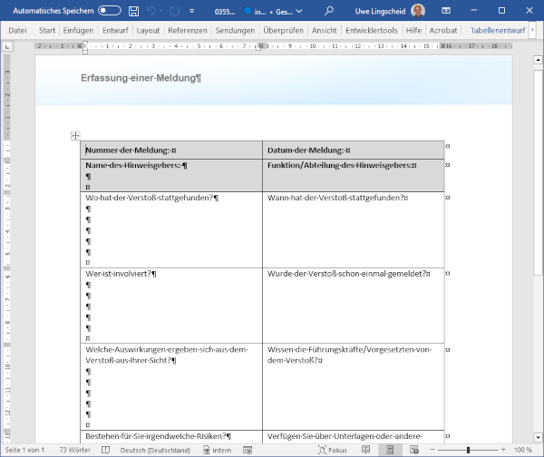Toggle Automatisches Speichern switch

tap(110, 11)
